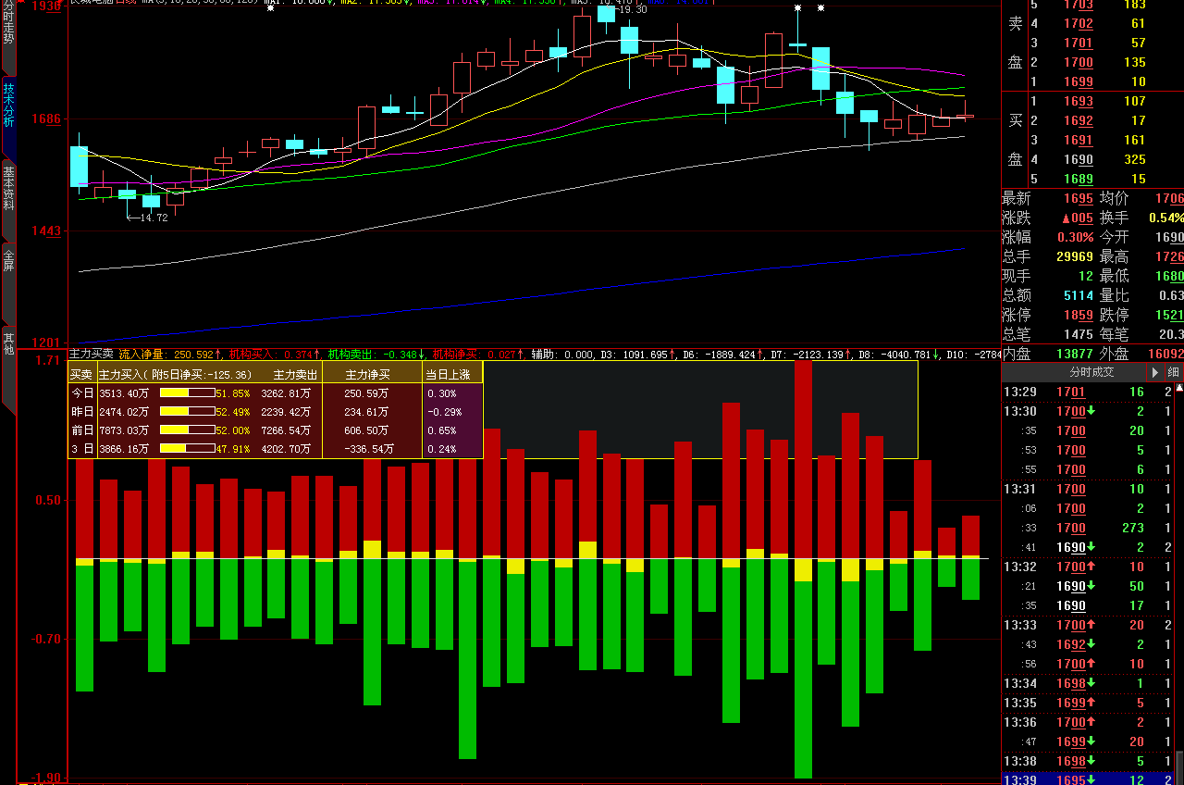This screenshot has width=1184, height=785.
Task: Select sell level 1 price 1699
Action: click(x=1079, y=81)
